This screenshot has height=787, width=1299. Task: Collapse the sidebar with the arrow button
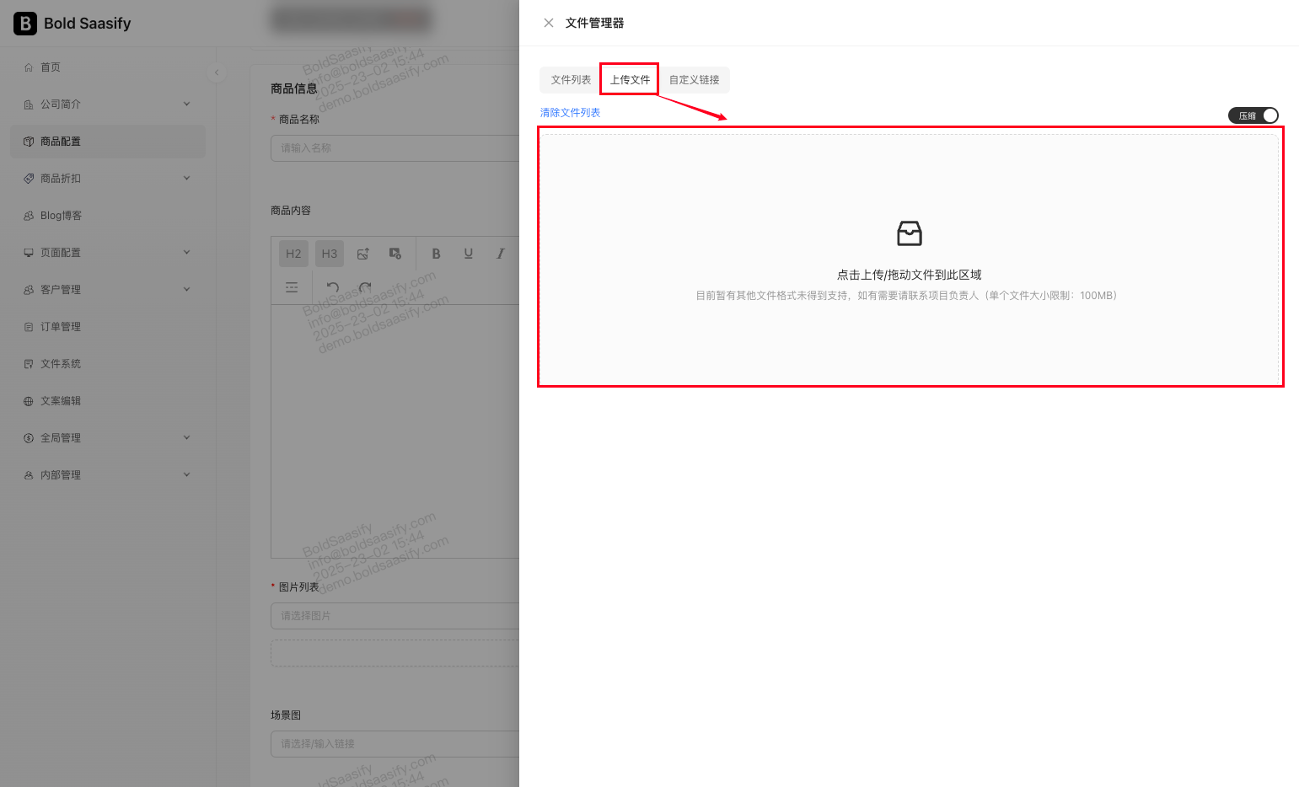(217, 72)
